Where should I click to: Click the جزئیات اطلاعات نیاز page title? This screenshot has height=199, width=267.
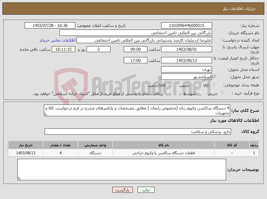click(239, 9)
